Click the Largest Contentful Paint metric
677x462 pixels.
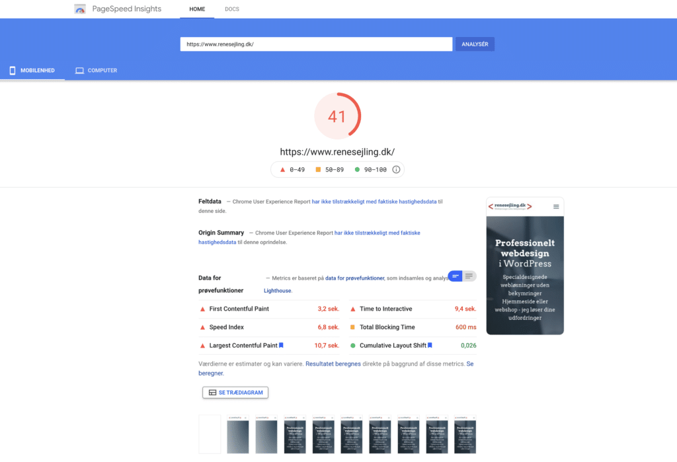click(x=269, y=346)
